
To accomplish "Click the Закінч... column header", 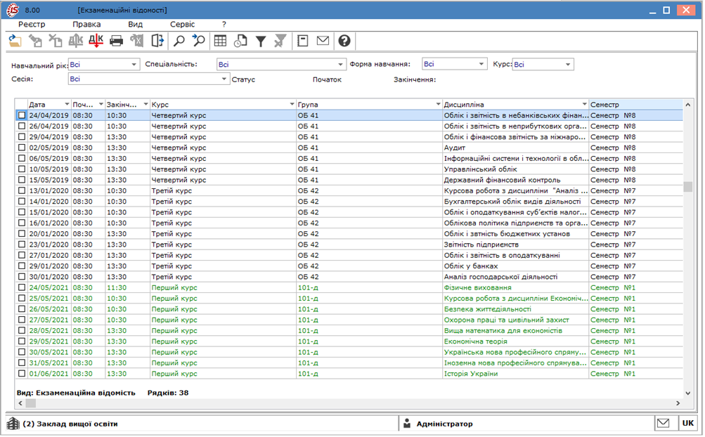I will coord(128,104).
